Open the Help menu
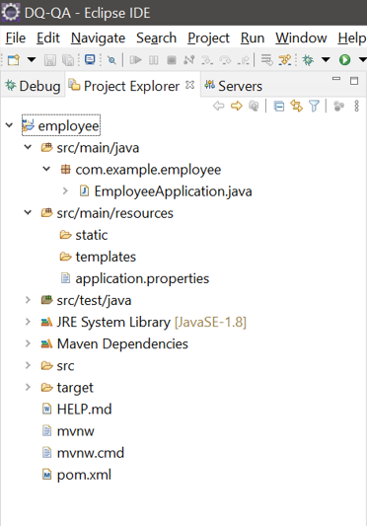 tap(352, 38)
